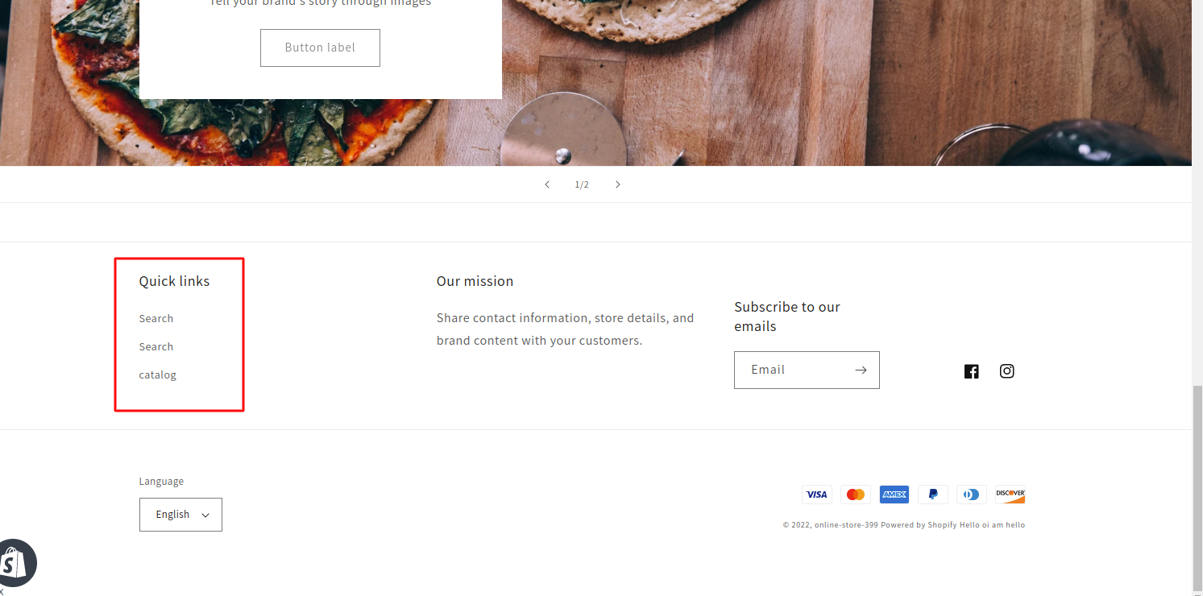Viewport: 1203px width, 596px height.
Task: Open the Instagram social icon
Action: coord(1007,371)
